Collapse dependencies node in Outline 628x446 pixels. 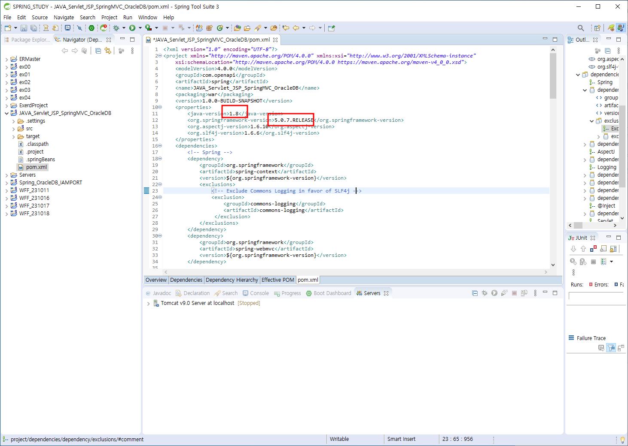coord(578,75)
